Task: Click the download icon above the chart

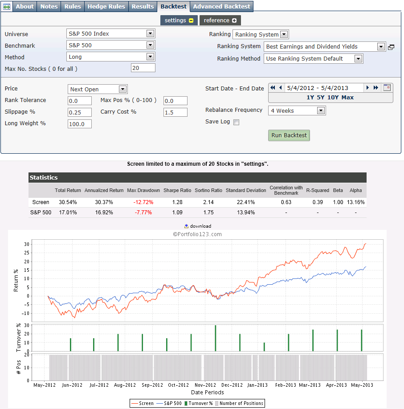Action: 187,226
